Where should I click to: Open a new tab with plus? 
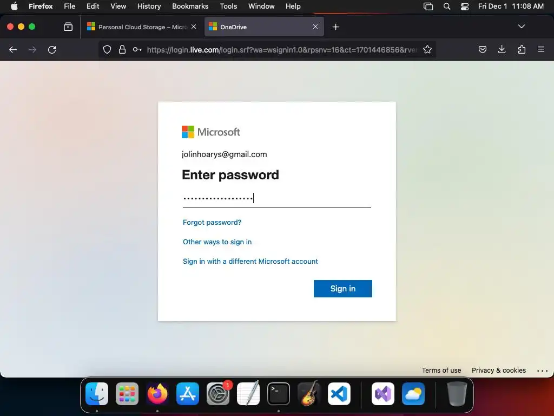tap(335, 27)
